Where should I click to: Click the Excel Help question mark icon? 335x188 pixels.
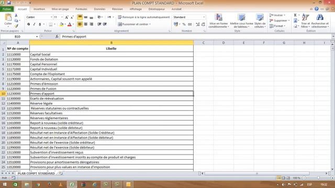click(x=316, y=9)
